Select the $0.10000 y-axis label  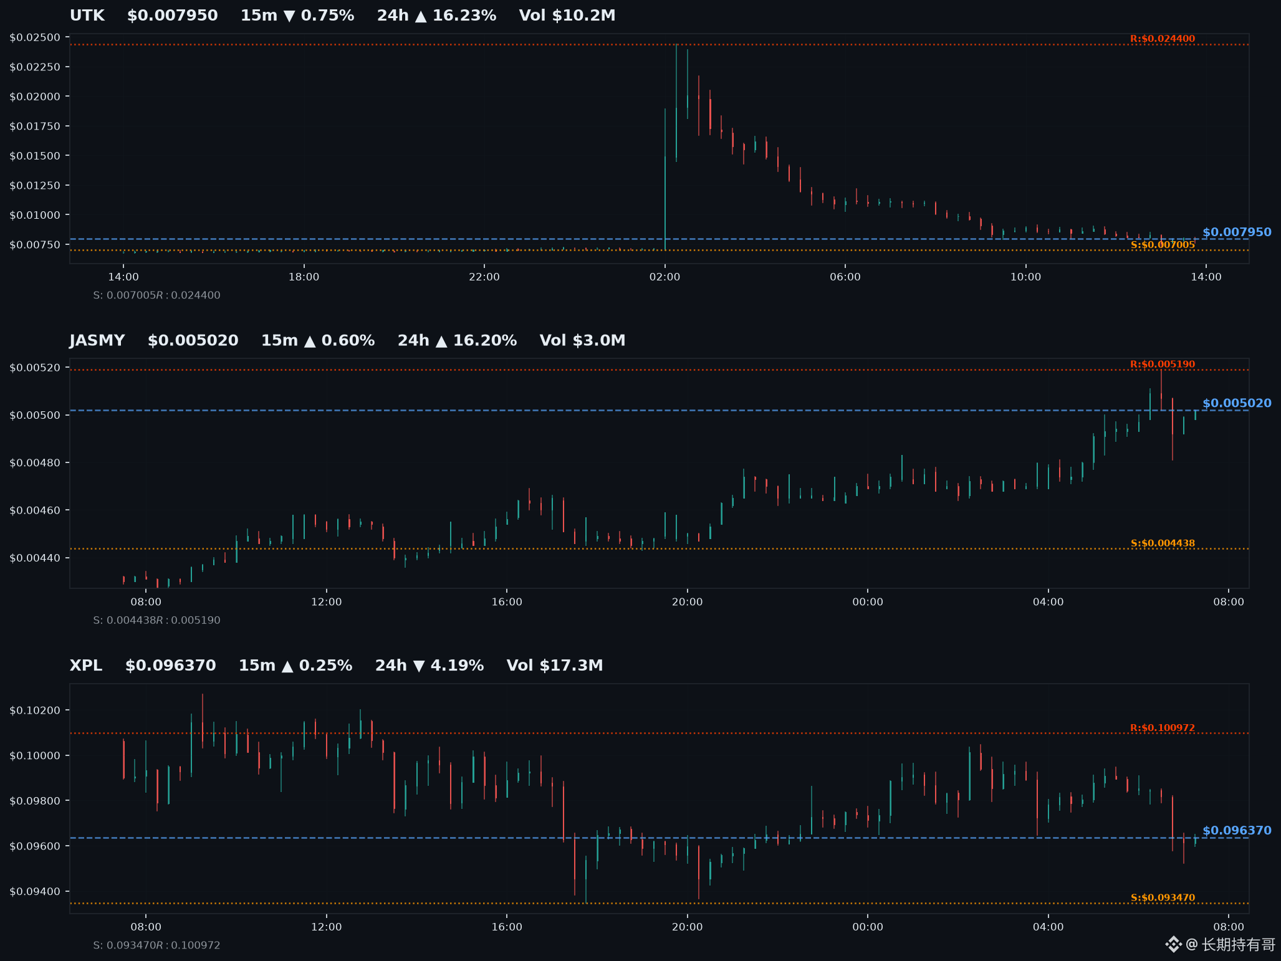pos(35,756)
